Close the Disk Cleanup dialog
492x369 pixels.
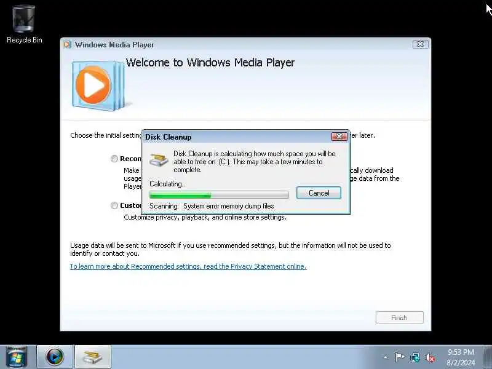[x=339, y=137]
